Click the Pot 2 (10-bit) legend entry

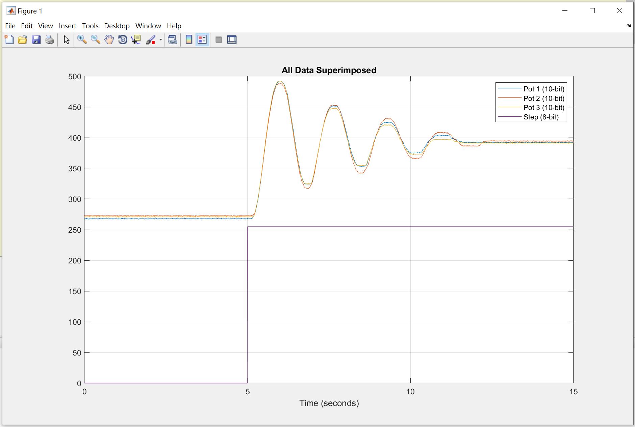[543, 98]
